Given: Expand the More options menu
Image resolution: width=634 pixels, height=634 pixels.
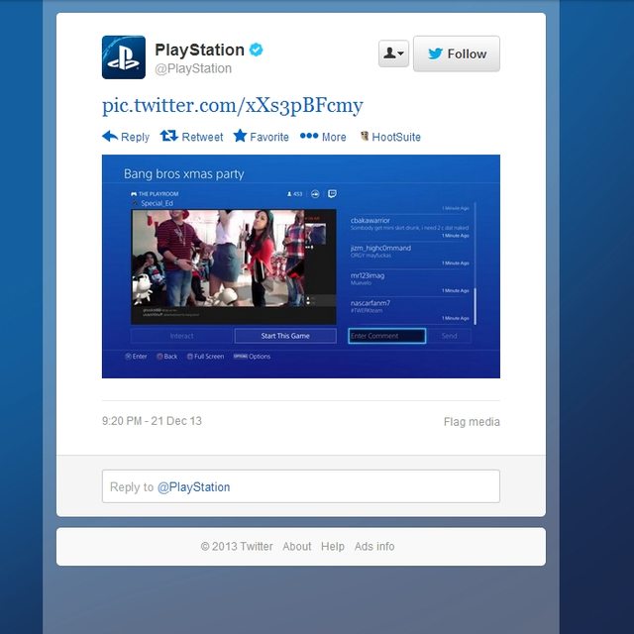Looking at the screenshot, I should [x=323, y=137].
